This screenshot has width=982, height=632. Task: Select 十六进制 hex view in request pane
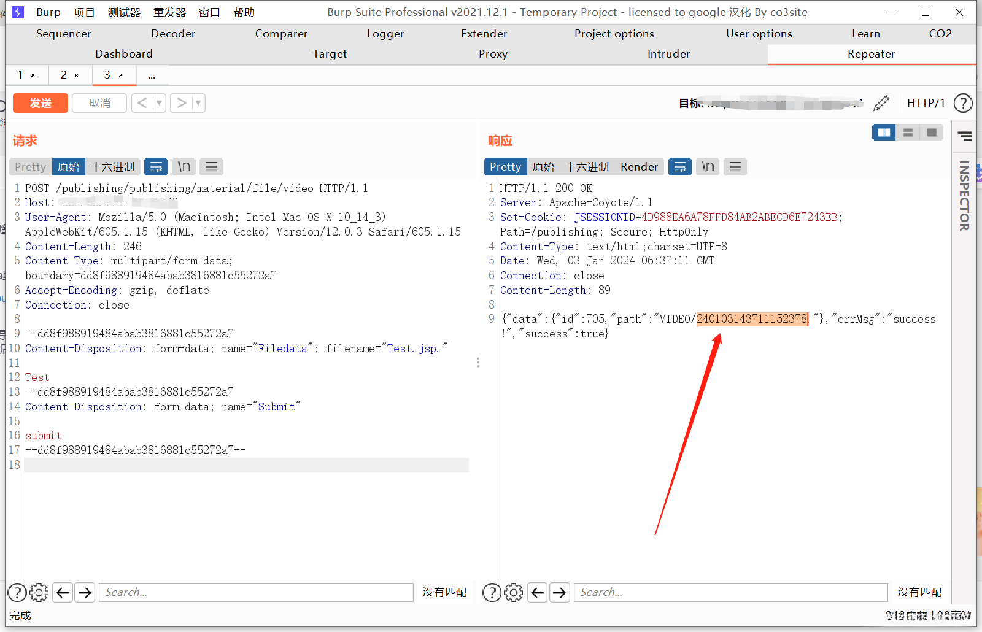tap(113, 167)
